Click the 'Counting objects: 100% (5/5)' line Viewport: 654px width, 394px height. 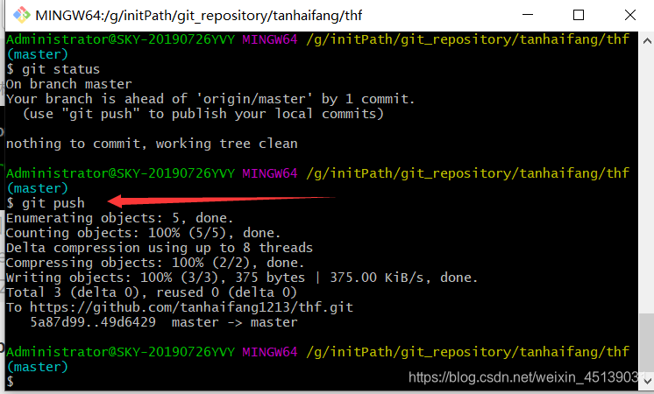pyautogui.click(x=143, y=233)
